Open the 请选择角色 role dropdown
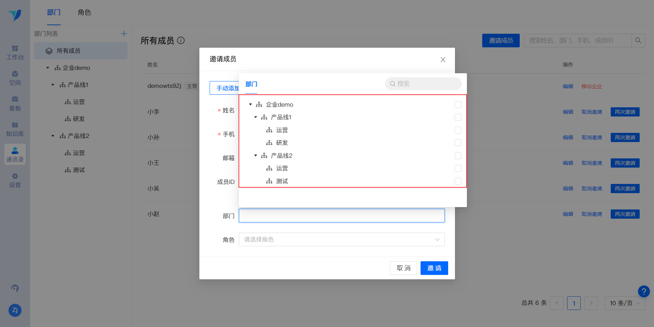Screen dimensions: 654x327 [342, 239]
